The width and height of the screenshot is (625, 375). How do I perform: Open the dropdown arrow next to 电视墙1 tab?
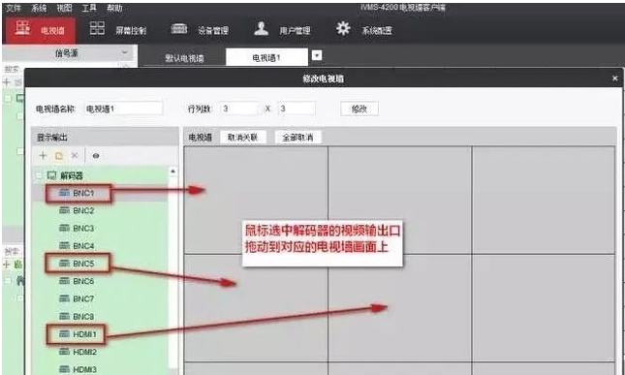(317, 55)
